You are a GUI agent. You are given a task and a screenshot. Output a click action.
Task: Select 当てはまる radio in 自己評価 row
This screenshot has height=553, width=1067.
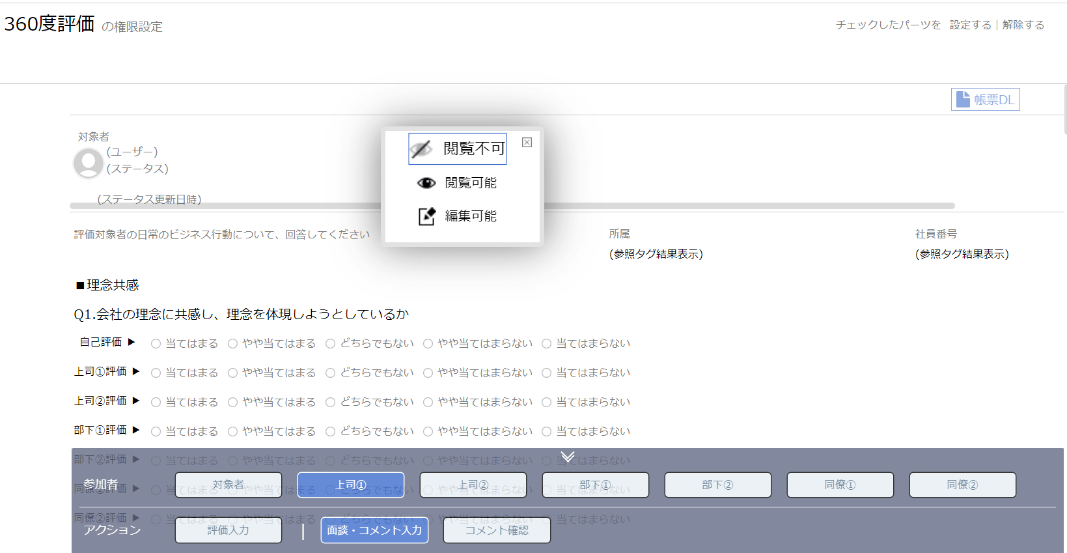156,344
